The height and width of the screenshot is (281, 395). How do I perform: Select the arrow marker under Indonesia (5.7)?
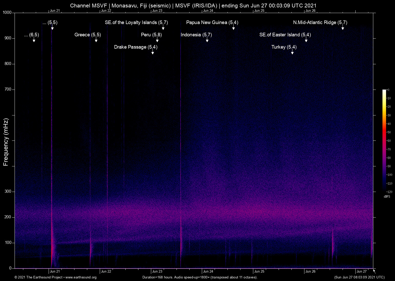click(x=207, y=39)
